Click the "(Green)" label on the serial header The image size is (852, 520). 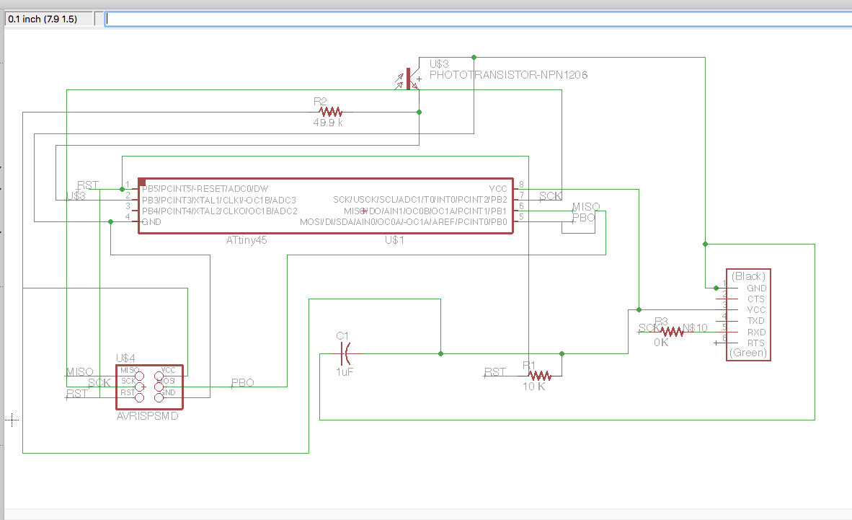coord(748,353)
